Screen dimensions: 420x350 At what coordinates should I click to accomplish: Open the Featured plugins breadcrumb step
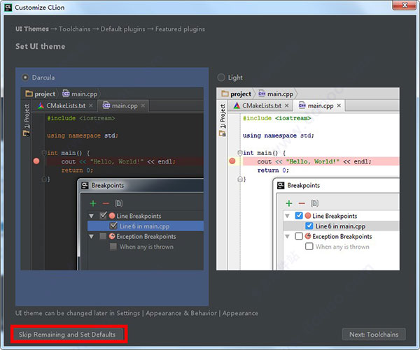(x=180, y=29)
